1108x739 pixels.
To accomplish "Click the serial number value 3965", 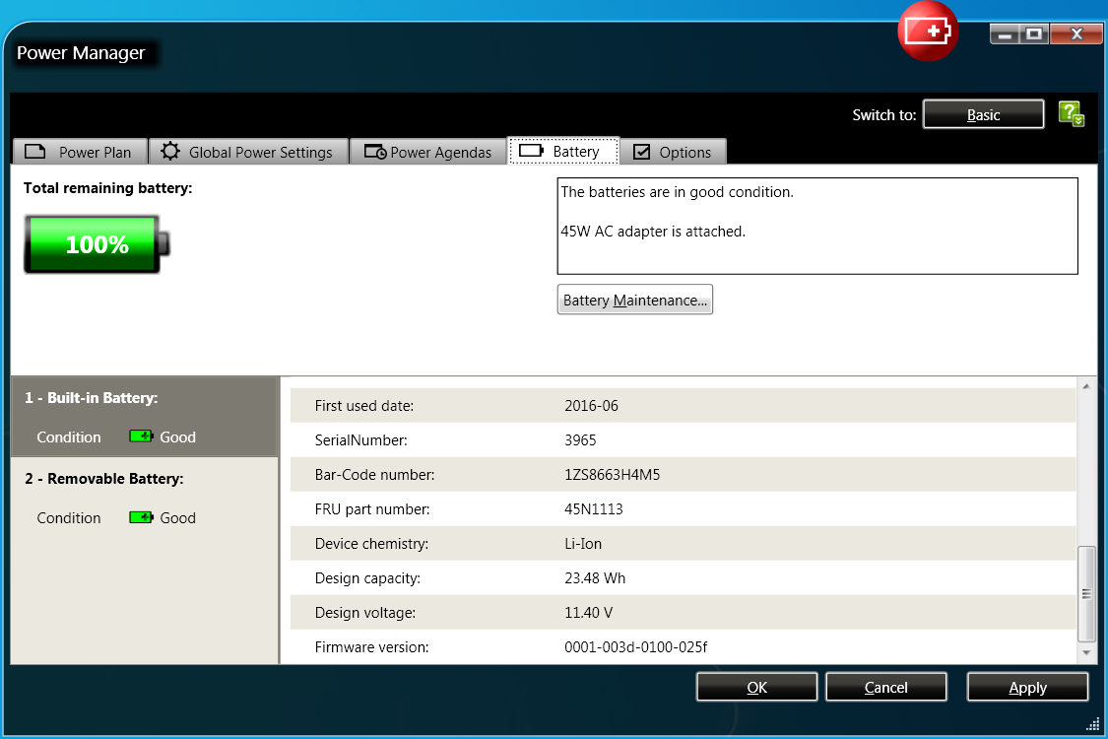I will point(580,439).
